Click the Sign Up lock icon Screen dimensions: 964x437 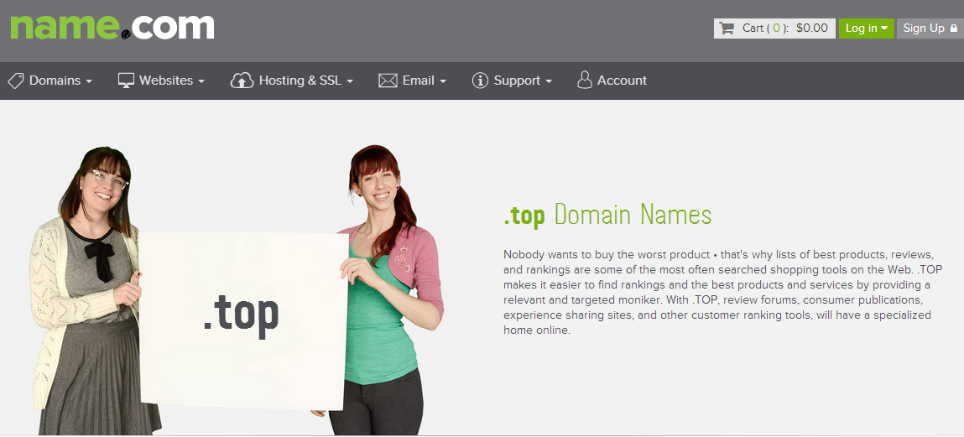[x=954, y=29]
